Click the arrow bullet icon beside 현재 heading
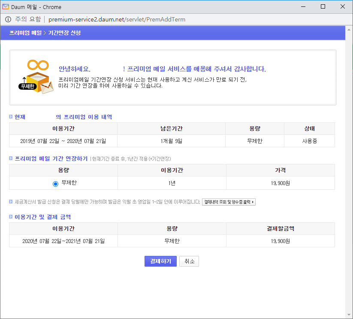353x319 pixels. point(11,116)
